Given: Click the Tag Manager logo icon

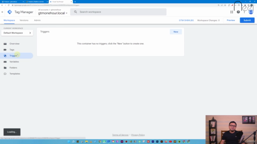Looking at the screenshot, I should point(10,12).
